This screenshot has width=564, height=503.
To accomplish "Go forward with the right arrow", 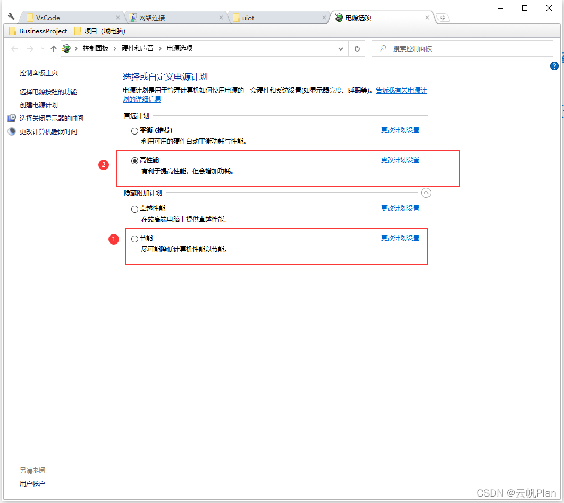I will [x=30, y=48].
